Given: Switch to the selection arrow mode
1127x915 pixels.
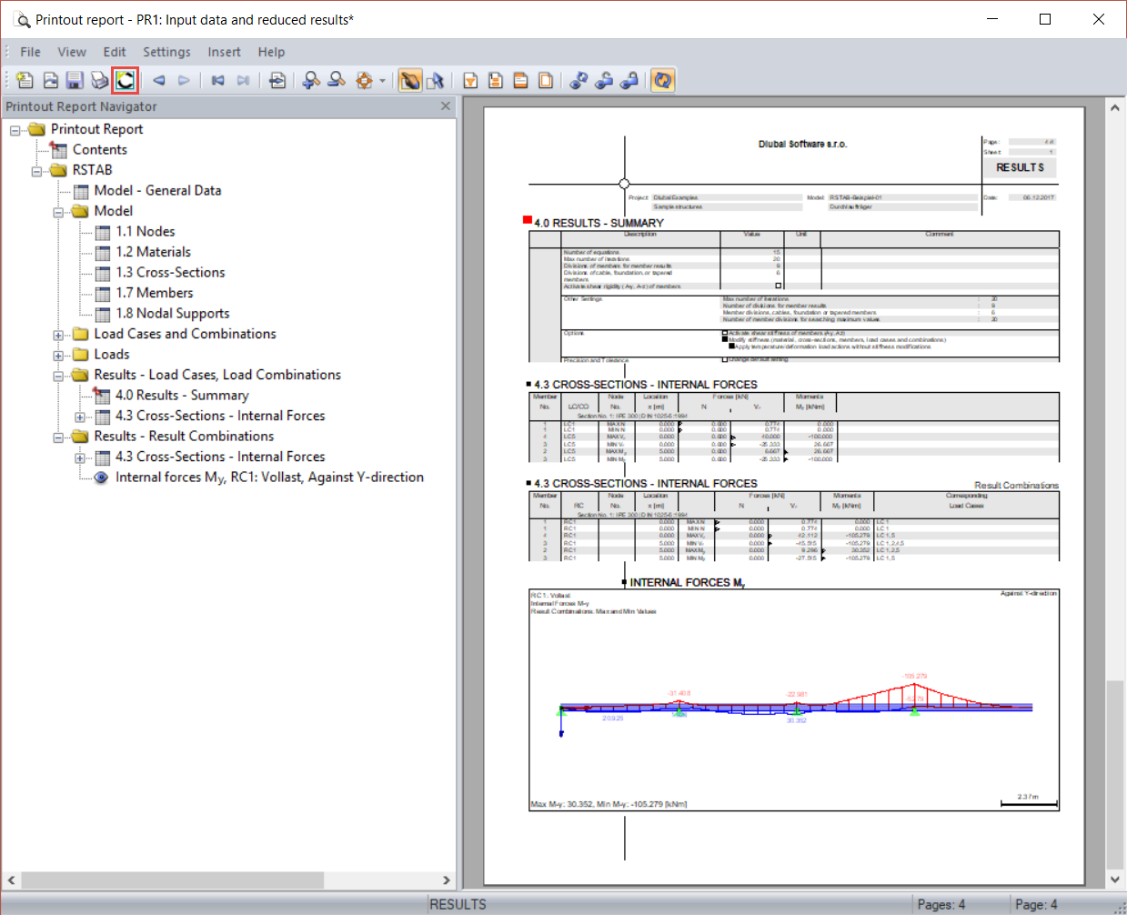Looking at the screenshot, I should 436,80.
